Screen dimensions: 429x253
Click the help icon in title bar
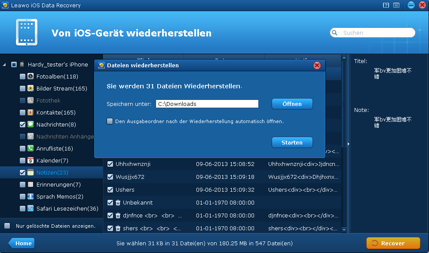(386, 5)
